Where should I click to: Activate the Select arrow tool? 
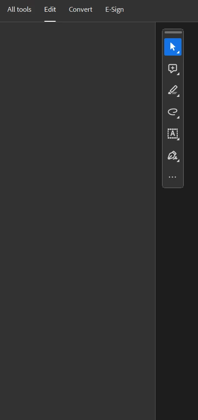pyautogui.click(x=172, y=47)
